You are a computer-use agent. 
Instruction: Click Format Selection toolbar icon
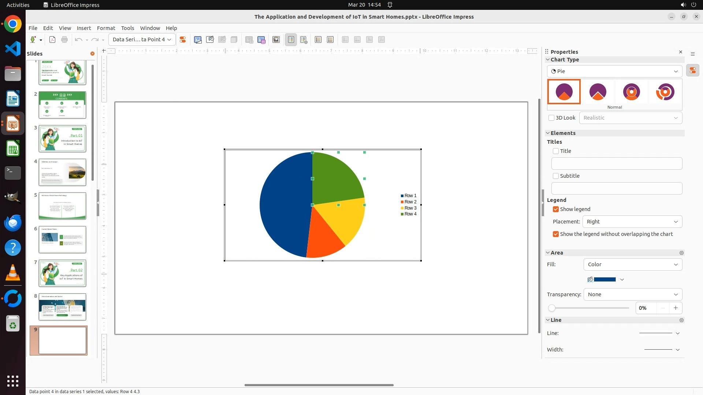183,39
